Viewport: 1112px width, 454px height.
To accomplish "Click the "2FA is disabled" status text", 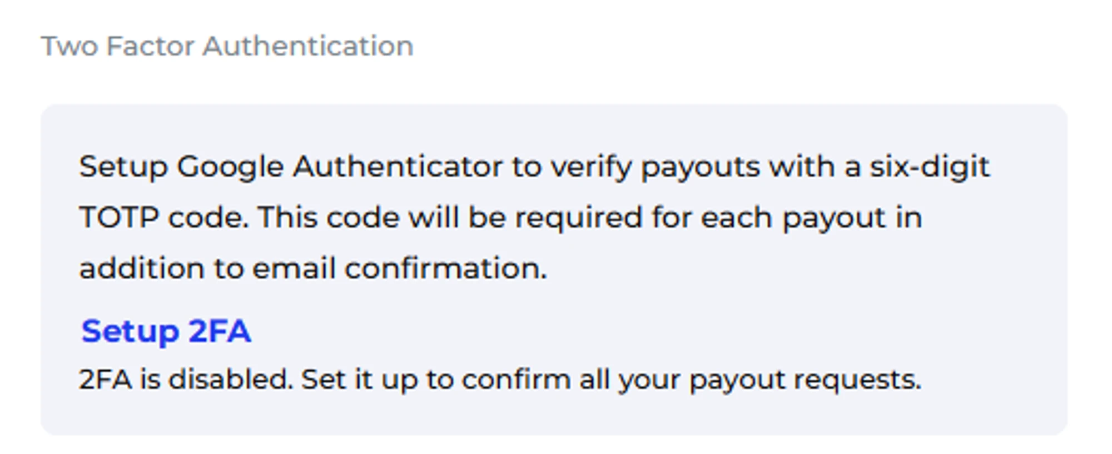I will point(185,380).
